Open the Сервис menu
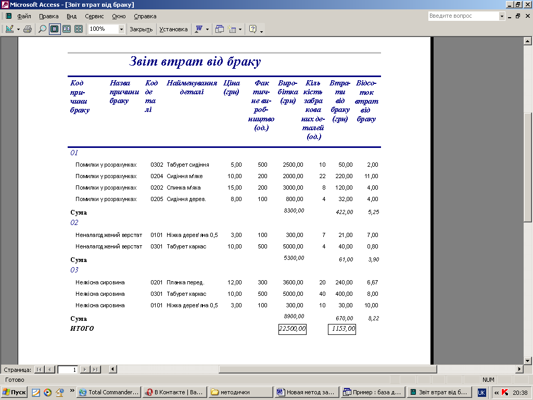The height and width of the screenshot is (400, 533). pos(94,16)
